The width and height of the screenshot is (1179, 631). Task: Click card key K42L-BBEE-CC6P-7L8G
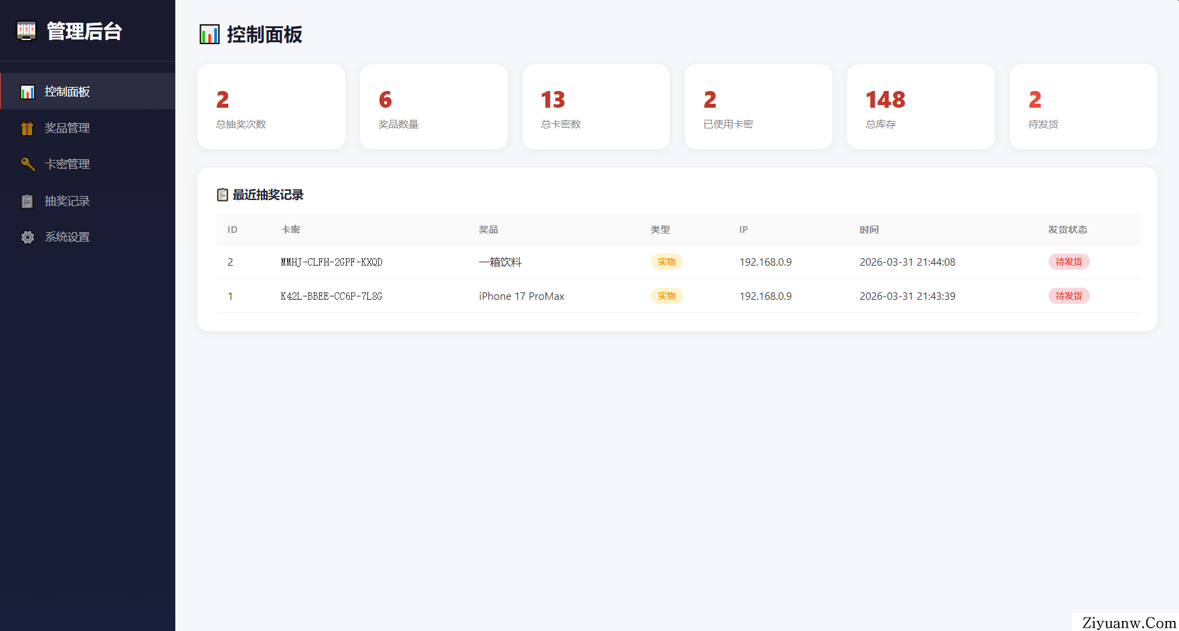pos(332,296)
